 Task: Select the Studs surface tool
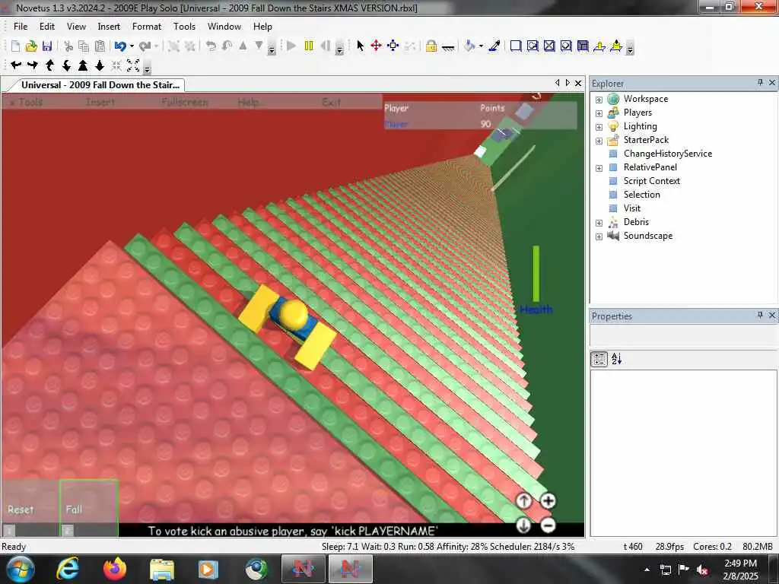coord(566,46)
